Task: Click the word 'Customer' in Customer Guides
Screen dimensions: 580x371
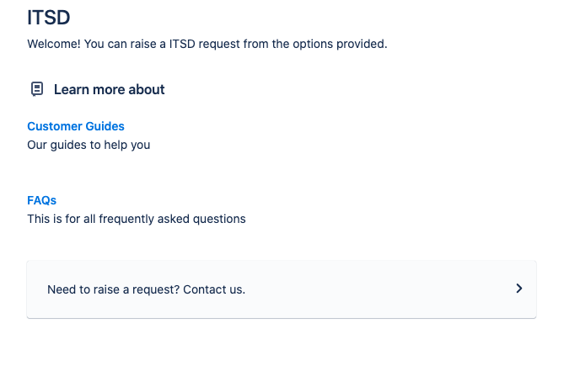Action: (x=55, y=126)
